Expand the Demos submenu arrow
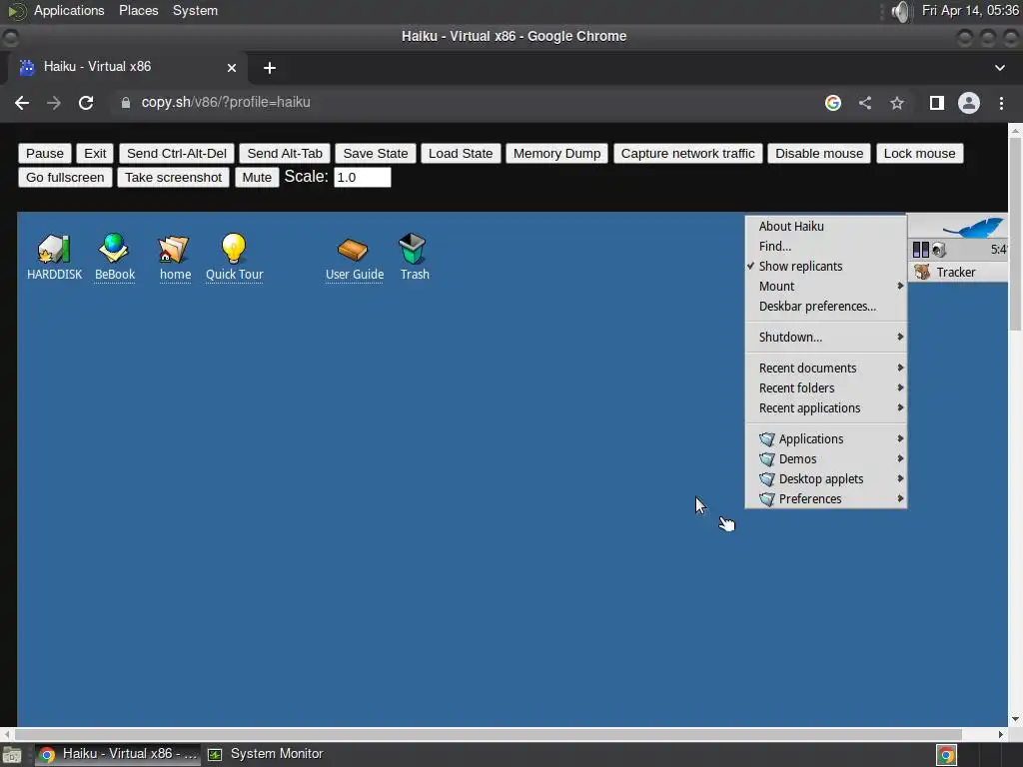Screen dimensions: 1023x767 (x=900, y=458)
